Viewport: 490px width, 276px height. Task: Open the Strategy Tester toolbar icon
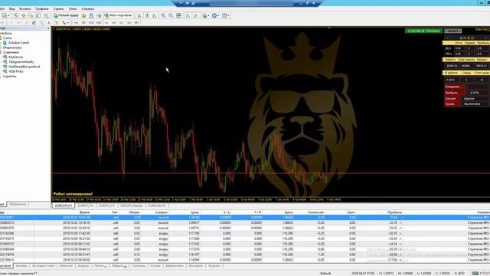pyautogui.click(x=46, y=15)
